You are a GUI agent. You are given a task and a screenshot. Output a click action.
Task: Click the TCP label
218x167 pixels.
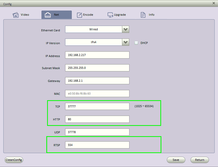pyautogui.click(x=58, y=107)
